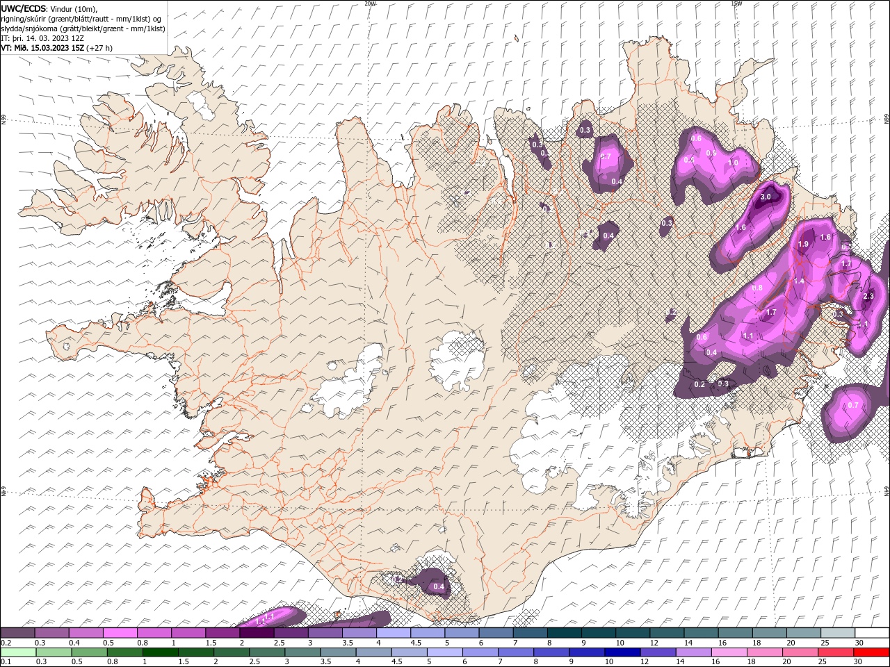
Task: Click the '0.1' label in bottom legend row
Action: (6, 662)
